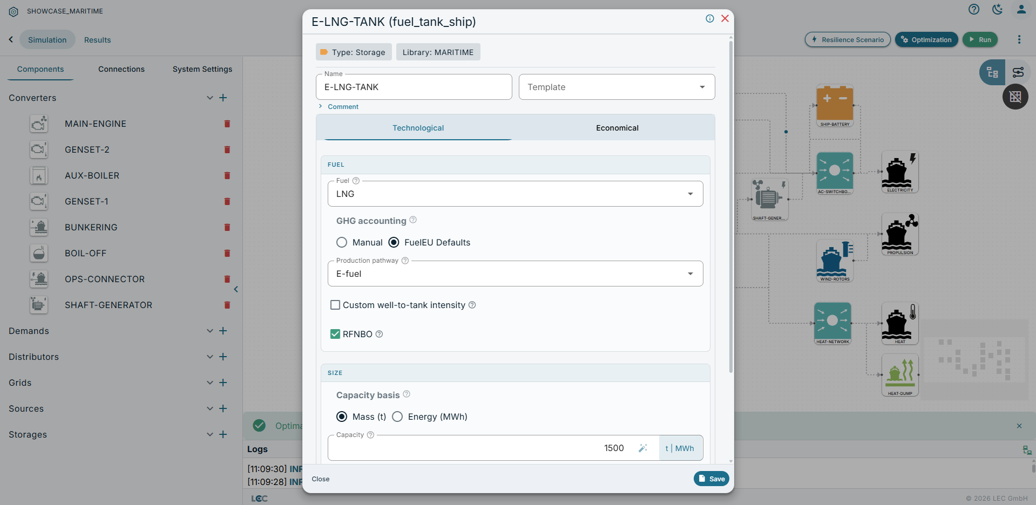Switch to the Results view

(x=98, y=40)
